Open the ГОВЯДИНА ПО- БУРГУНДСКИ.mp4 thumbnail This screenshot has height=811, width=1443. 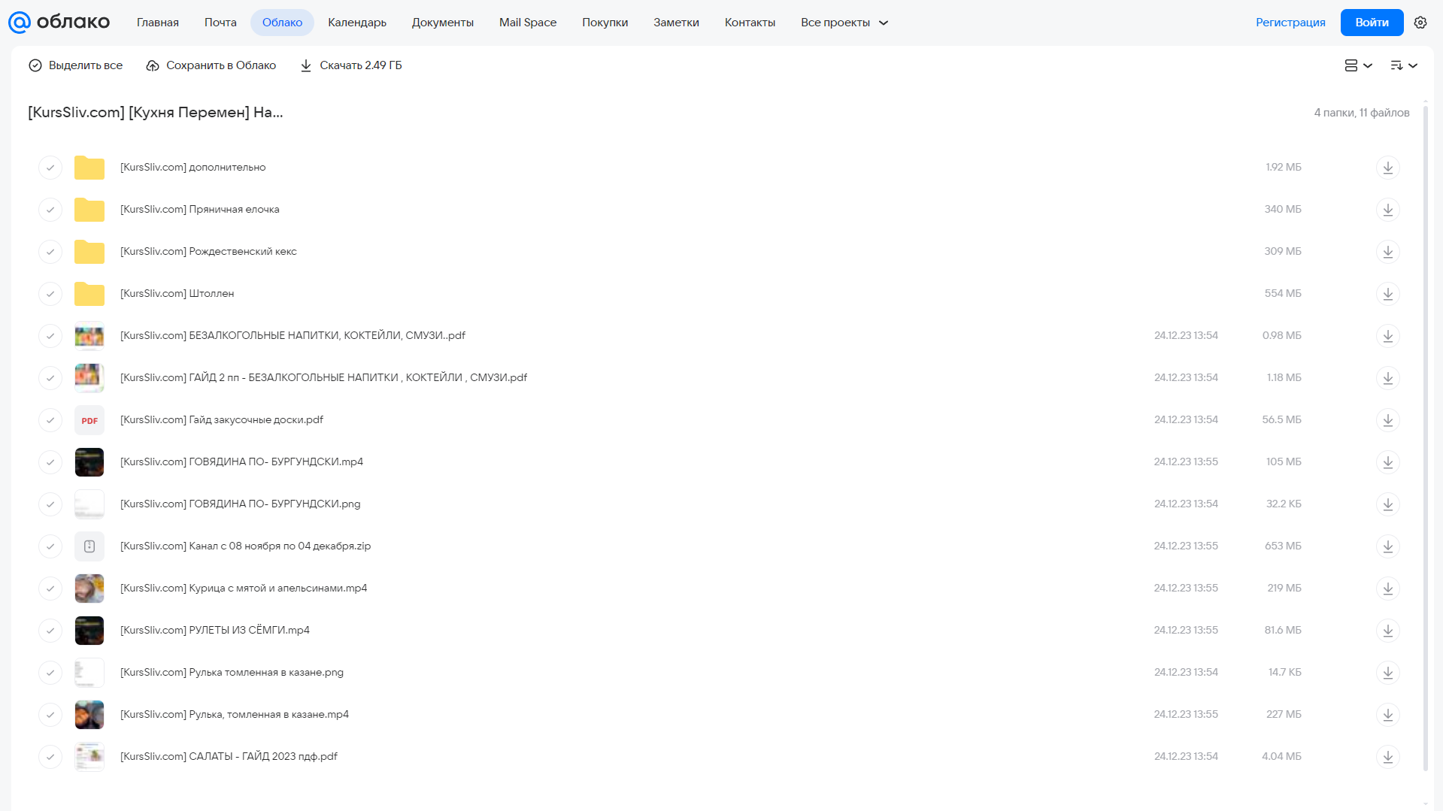[89, 462]
